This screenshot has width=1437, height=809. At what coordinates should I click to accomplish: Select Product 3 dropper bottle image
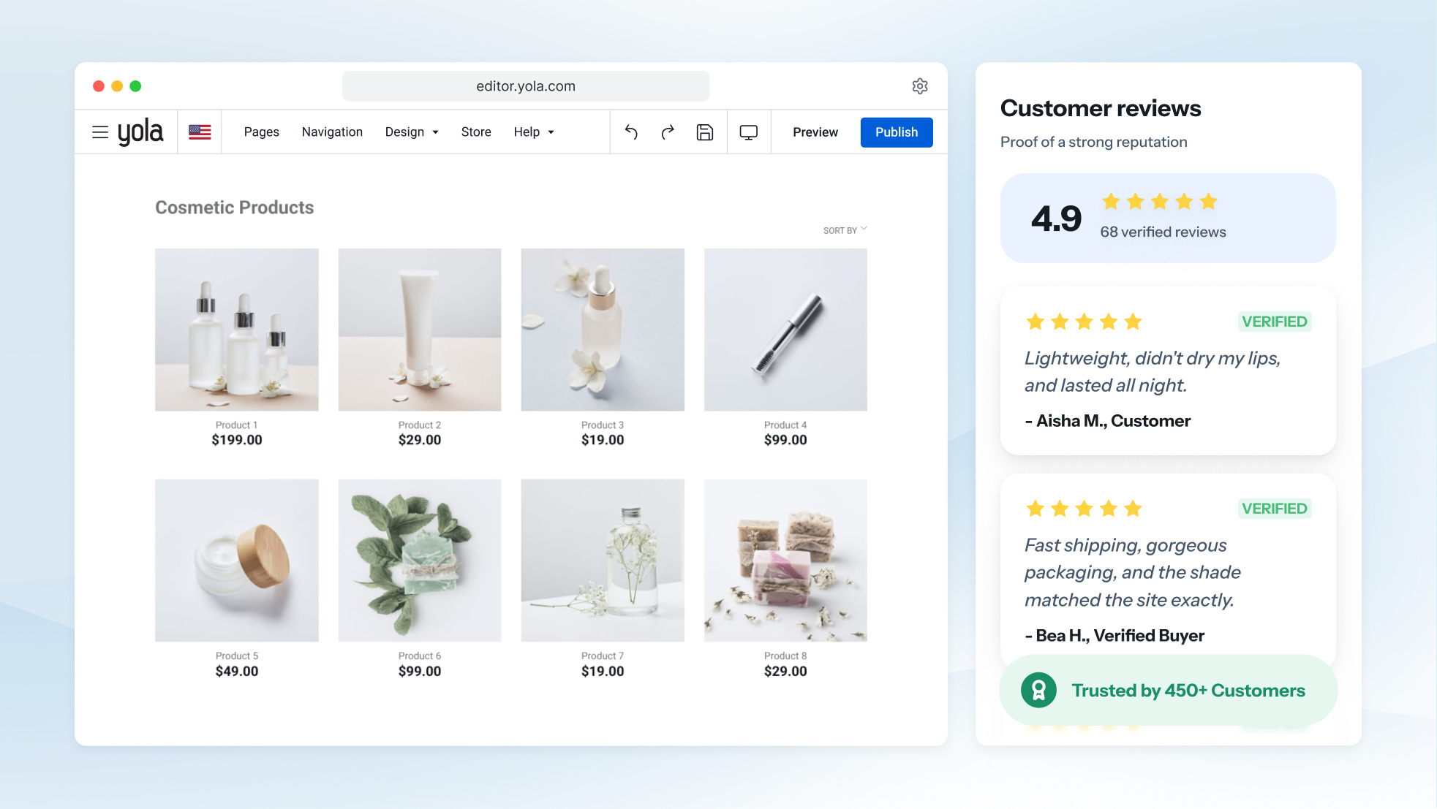(603, 330)
